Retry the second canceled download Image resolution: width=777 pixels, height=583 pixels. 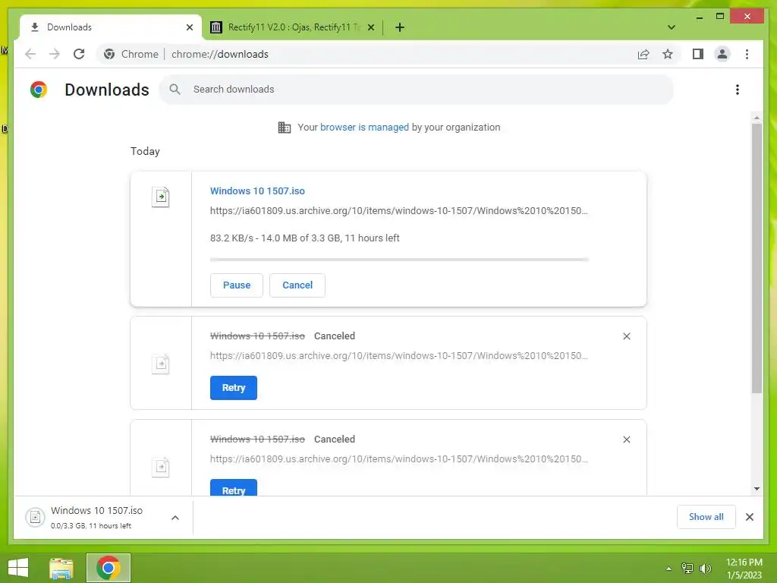234,488
